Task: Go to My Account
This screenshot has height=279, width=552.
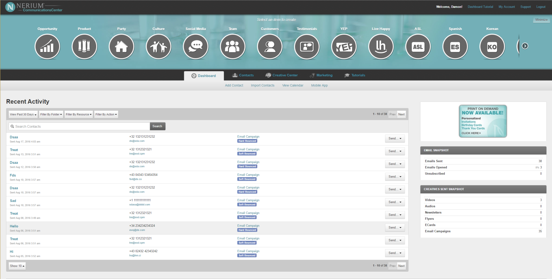Action: click(507, 7)
